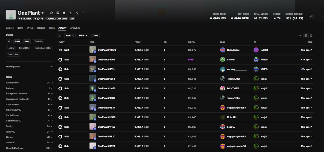
Task: Toggle the Sale status filter in sidebar
Action: click(18, 42)
